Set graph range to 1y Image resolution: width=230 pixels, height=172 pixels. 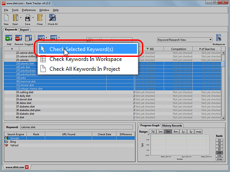tap(183, 132)
